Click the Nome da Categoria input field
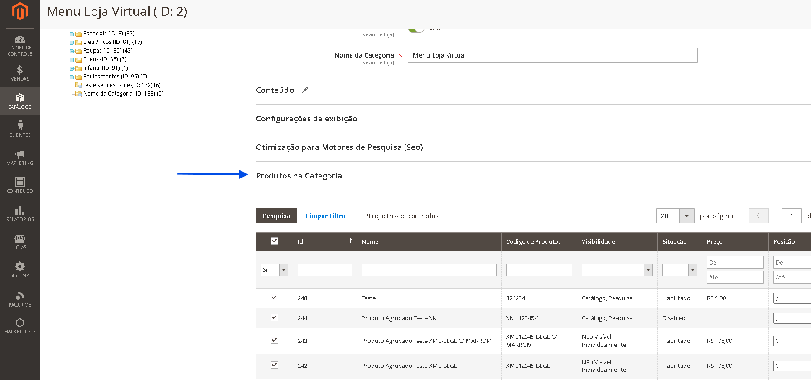Screen dimensions: 811x380 pos(552,55)
